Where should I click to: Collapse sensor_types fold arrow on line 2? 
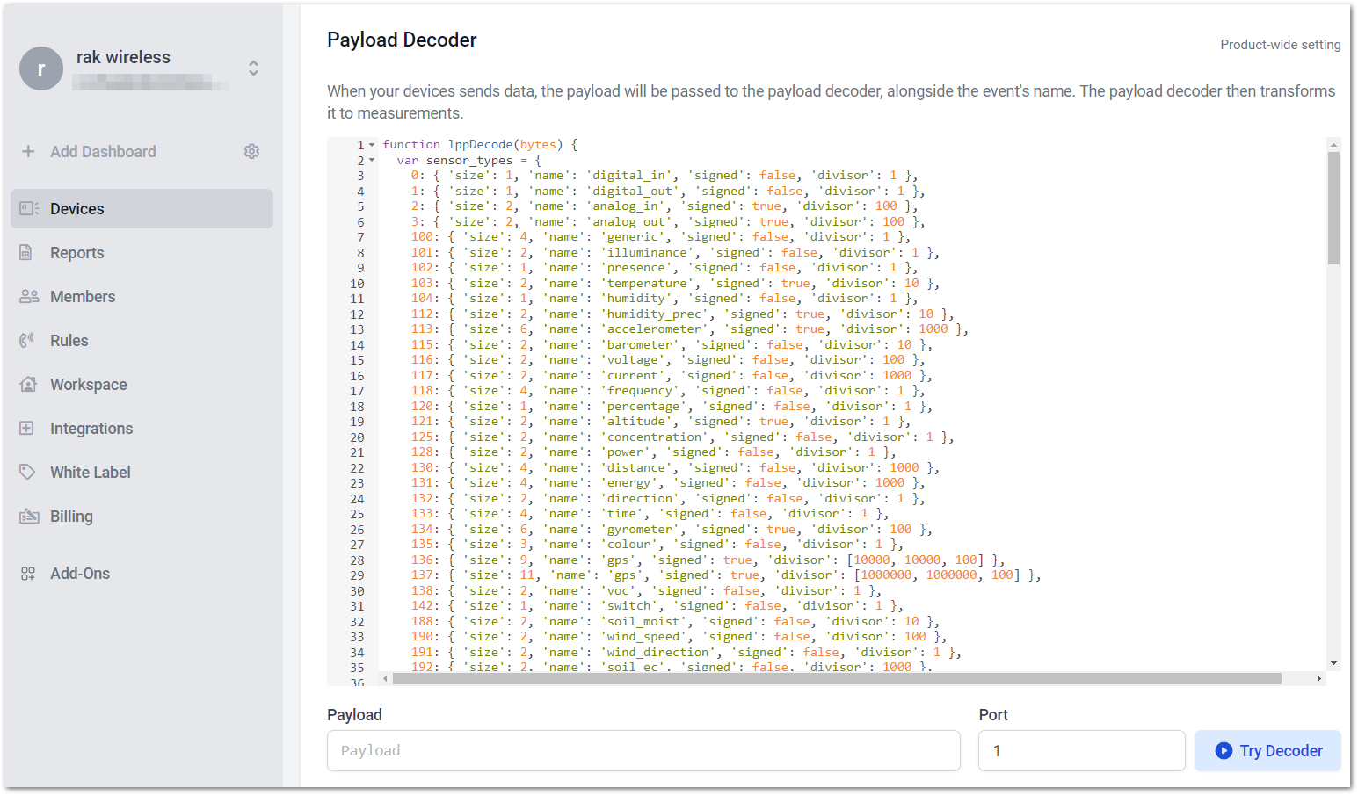[x=372, y=160]
